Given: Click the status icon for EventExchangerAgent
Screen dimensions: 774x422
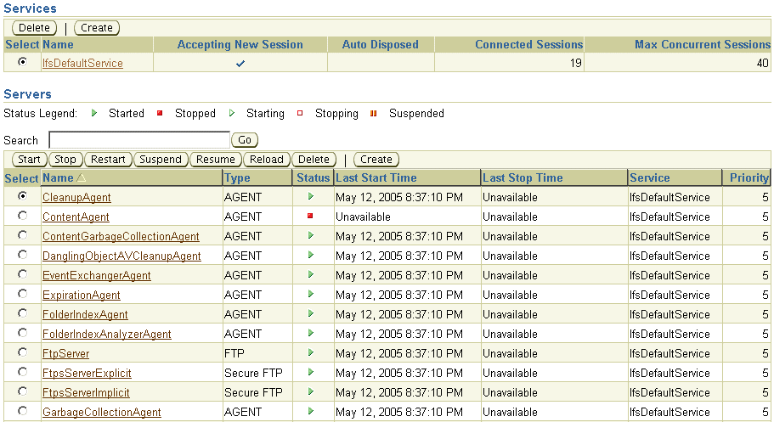Looking at the screenshot, I should point(311,275).
